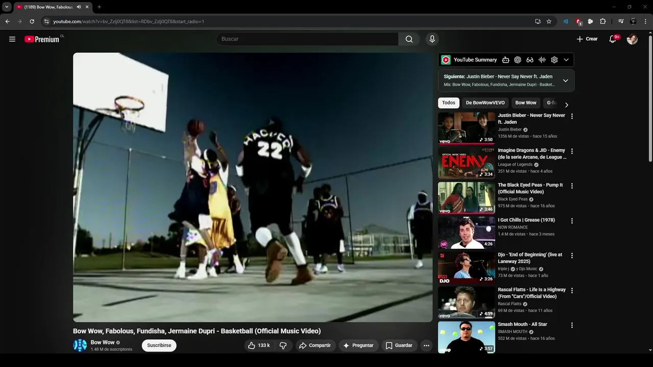Bookmark this page with the star
The image size is (653, 367).
(549, 21)
